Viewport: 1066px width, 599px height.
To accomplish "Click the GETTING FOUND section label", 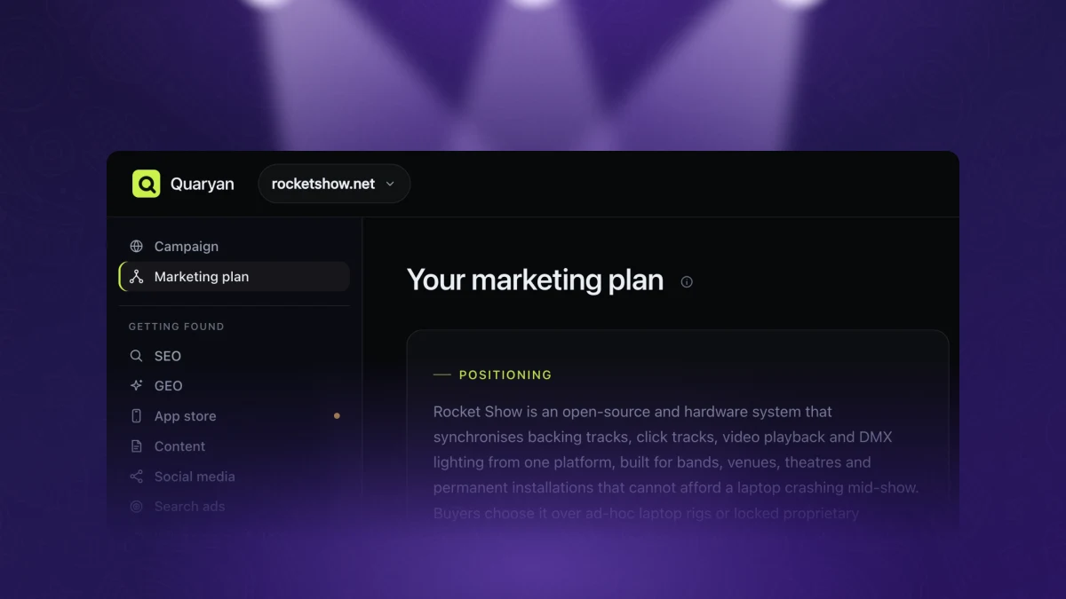I will [177, 327].
